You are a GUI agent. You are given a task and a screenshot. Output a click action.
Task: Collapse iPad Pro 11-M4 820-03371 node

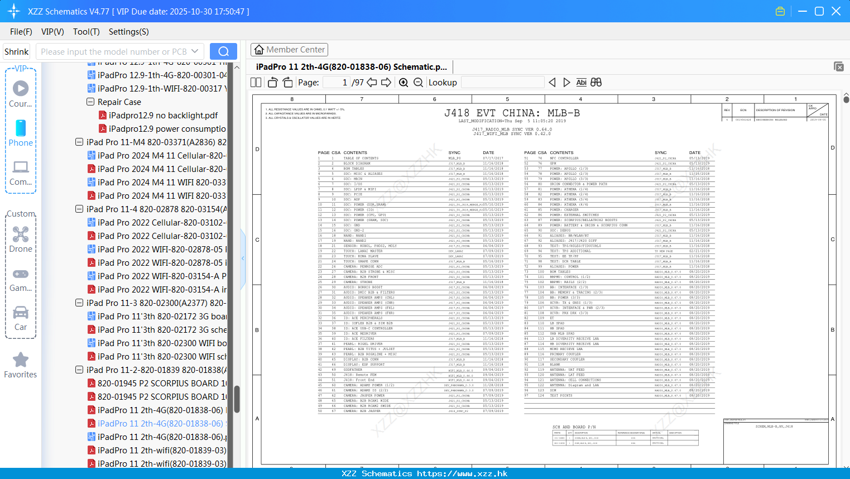coord(79,142)
